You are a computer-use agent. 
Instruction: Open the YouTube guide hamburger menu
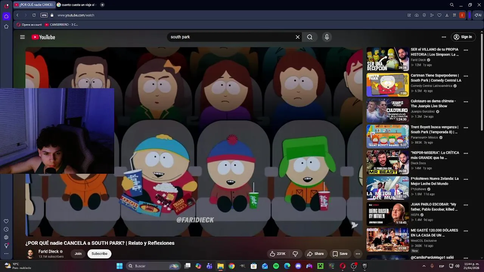point(22,37)
